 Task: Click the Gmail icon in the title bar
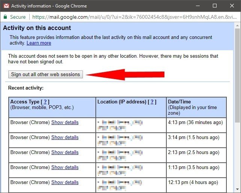(6, 6)
